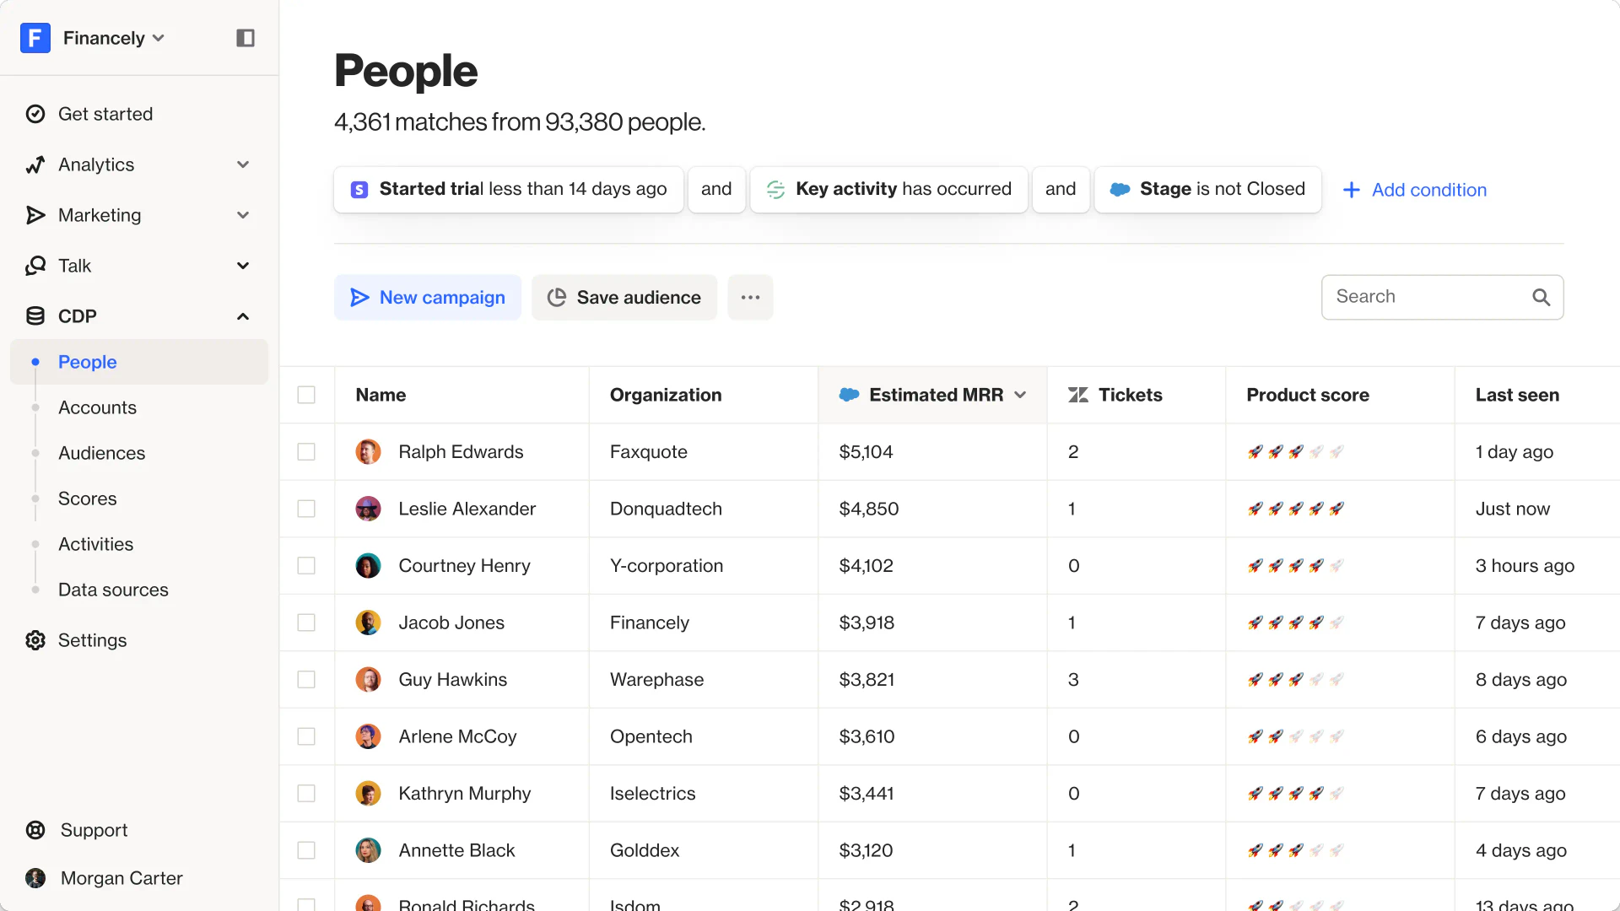Click the Financely logo icon
1620x911 pixels.
[x=35, y=38]
